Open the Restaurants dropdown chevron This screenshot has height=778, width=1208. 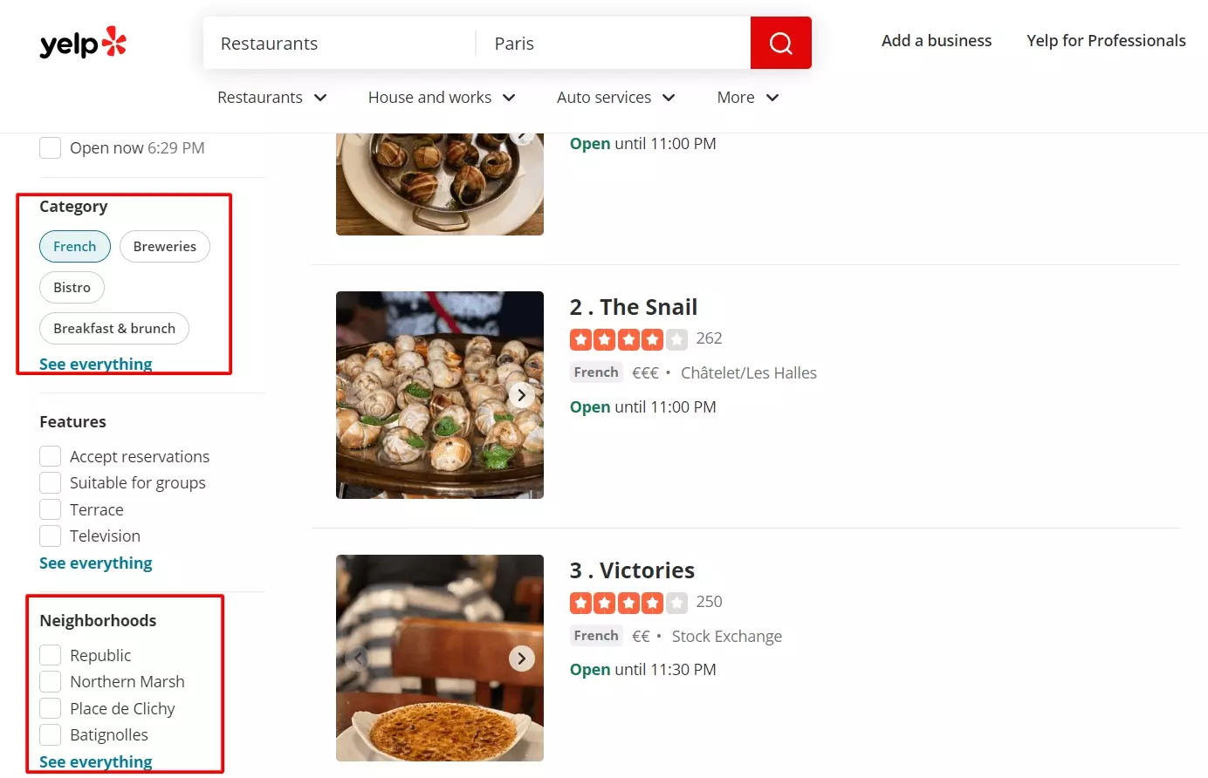320,98
